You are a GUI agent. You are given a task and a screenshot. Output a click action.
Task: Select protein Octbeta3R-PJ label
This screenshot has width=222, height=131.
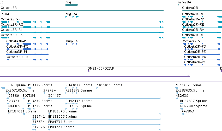pyautogui.click(x=16, y=52)
